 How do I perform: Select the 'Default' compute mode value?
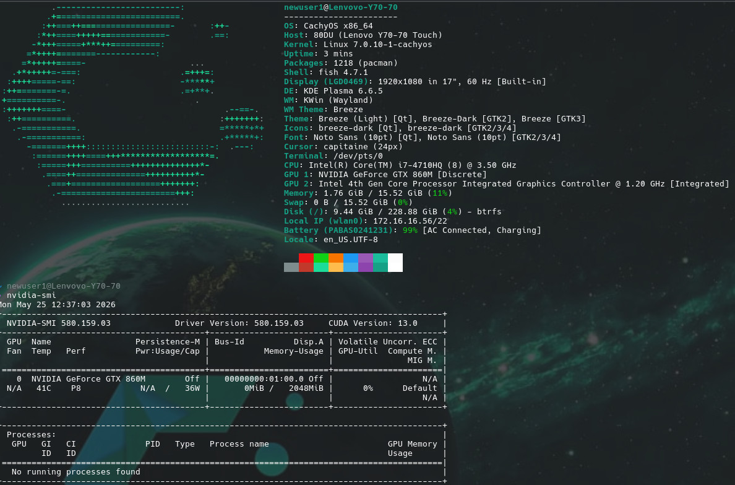(x=419, y=388)
